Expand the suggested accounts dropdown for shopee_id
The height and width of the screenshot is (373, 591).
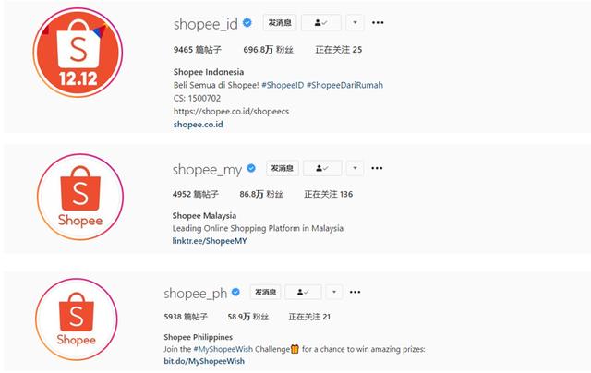pos(355,22)
